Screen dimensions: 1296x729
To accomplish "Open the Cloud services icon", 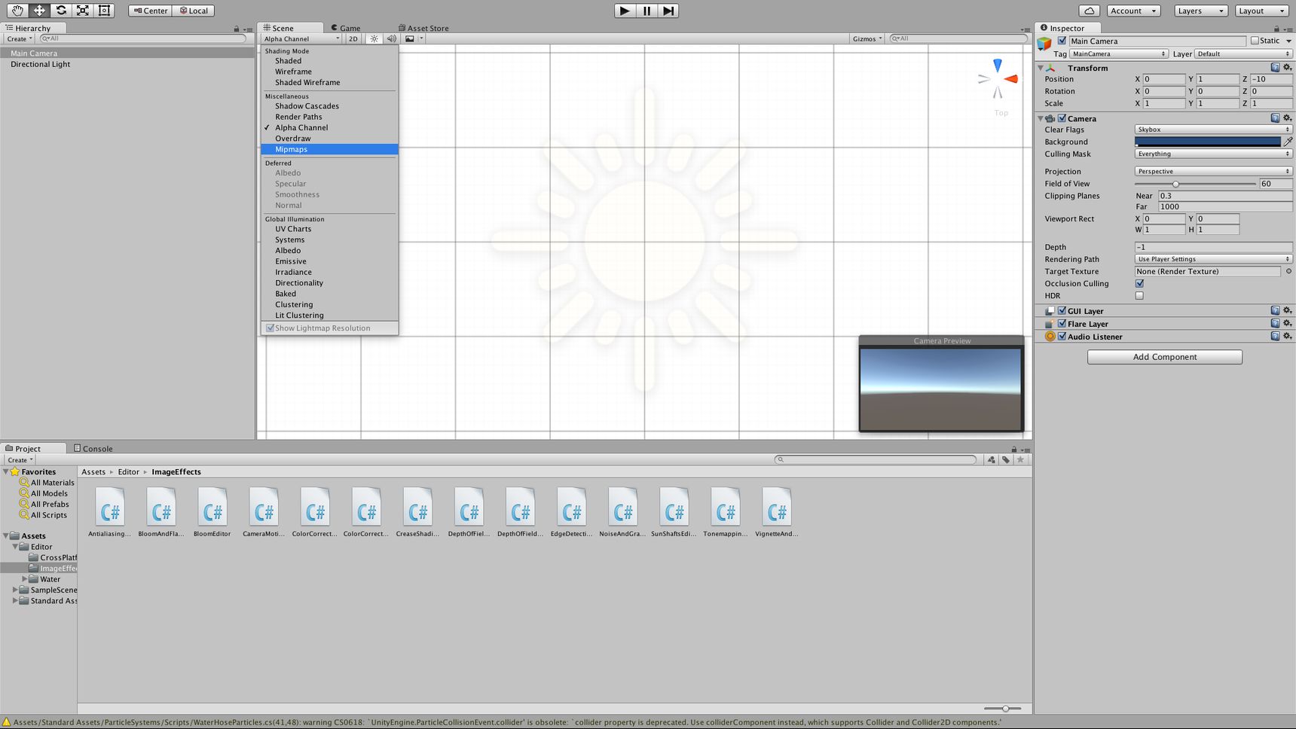I will (x=1089, y=11).
